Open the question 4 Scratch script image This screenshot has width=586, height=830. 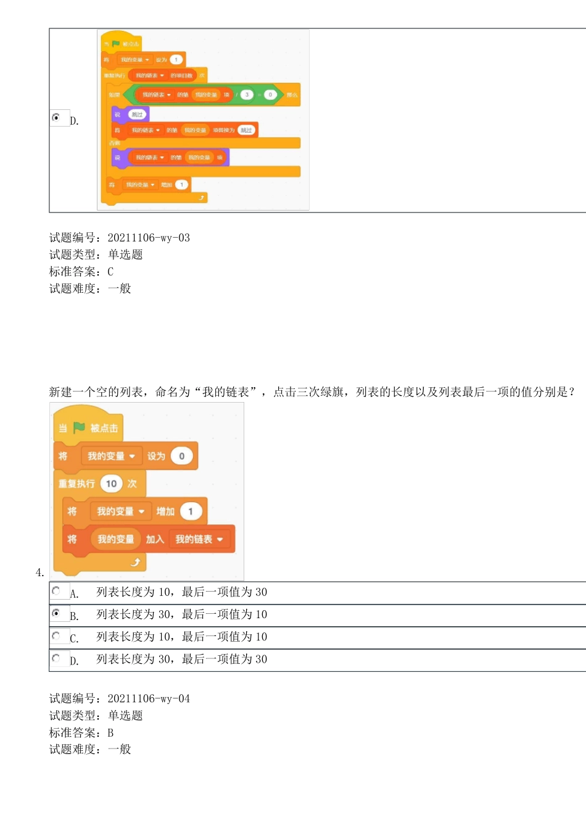click(x=147, y=492)
